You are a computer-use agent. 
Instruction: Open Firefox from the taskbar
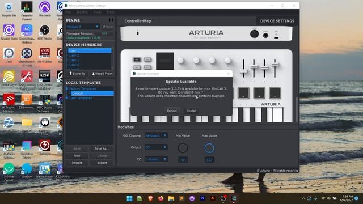[x=161, y=198]
